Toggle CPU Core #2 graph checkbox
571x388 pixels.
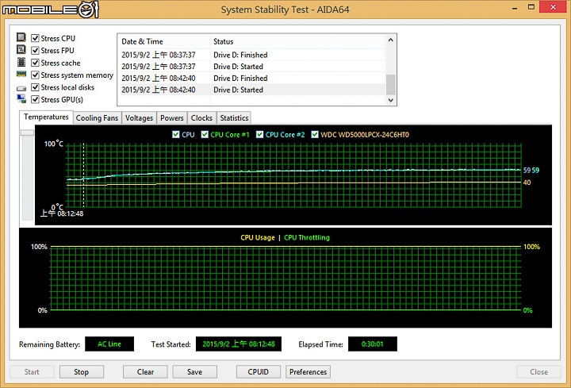click(x=259, y=134)
